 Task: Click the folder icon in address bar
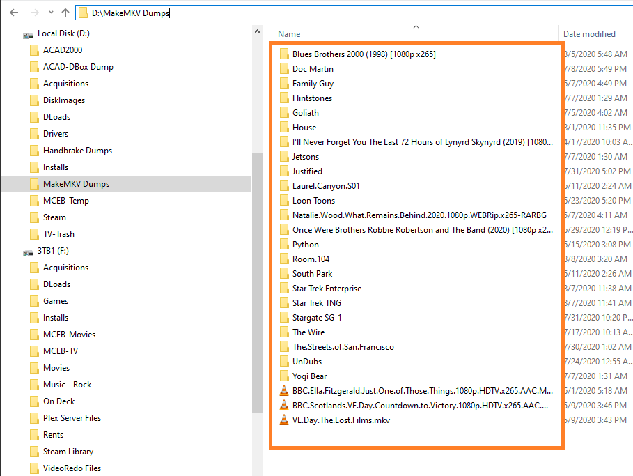[x=83, y=13]
